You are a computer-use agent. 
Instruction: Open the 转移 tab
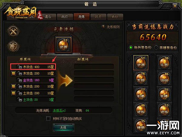tap(115, 17)
